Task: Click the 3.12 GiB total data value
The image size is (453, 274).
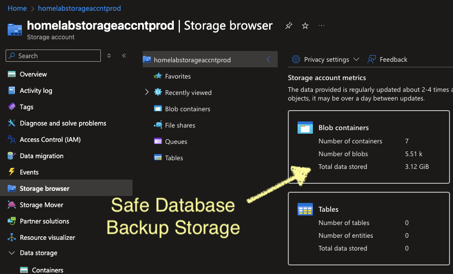Action: (417, 166)
